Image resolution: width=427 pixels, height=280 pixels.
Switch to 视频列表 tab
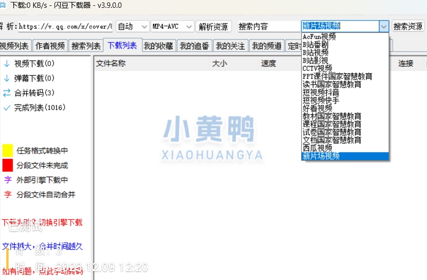click(x=15, y=46)
